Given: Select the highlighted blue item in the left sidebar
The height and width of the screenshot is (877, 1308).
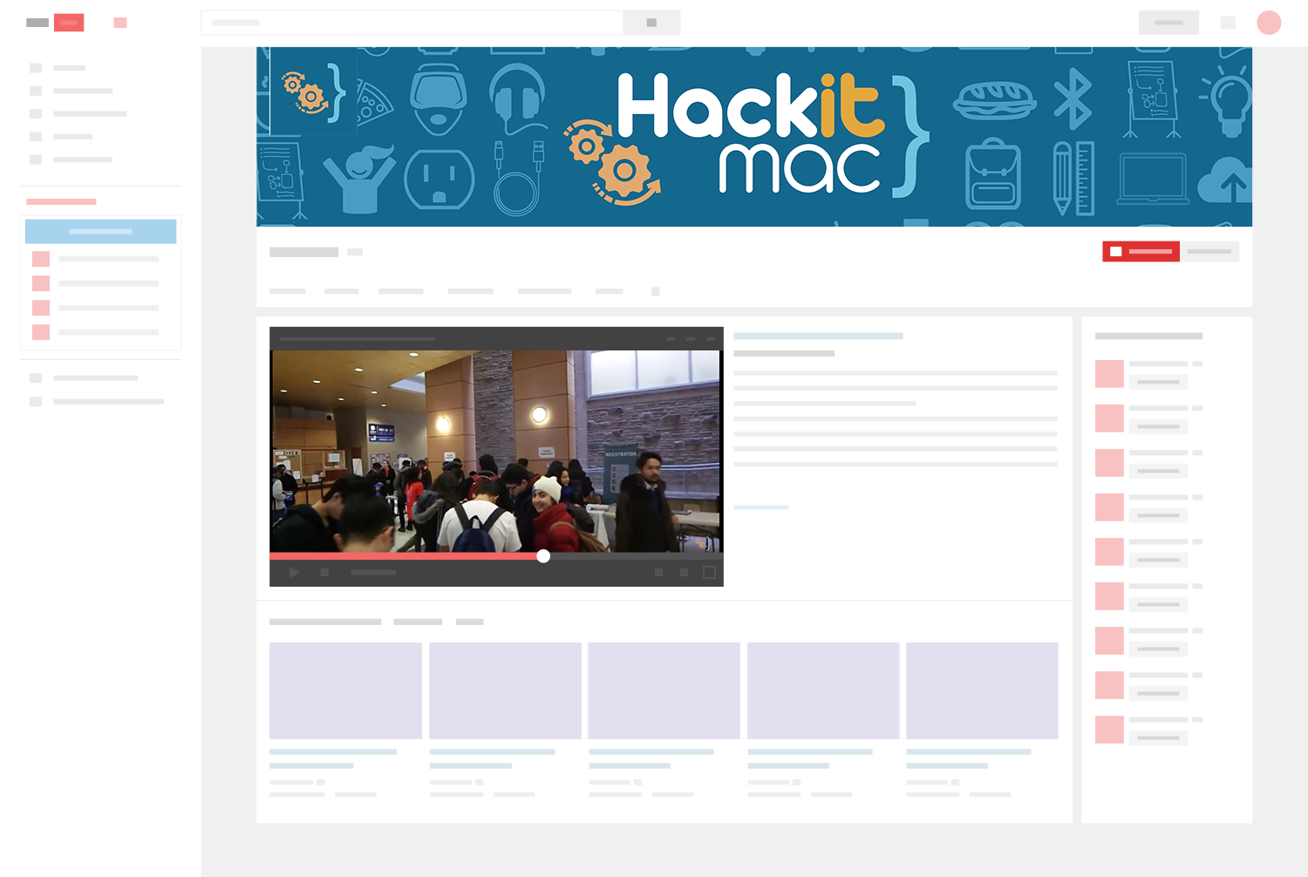Looking at the screenshot, I should coord(100,231).
